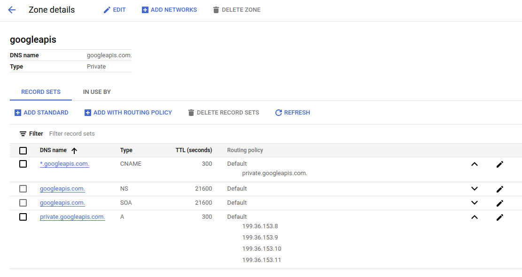Select the IP address 199.36.153.11
The width and height of the screenshot is (522, 277).
pyautogui.click(x=262, y=260)
